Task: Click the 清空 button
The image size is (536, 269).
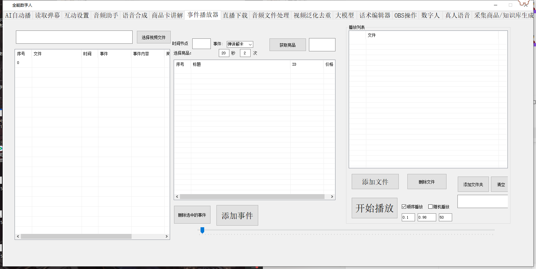Action: click(x=500, y=184)
